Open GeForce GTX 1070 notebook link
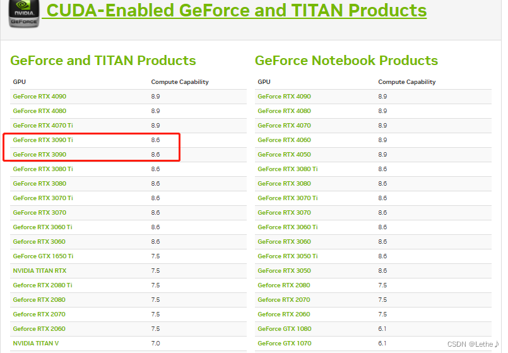This screenshot has width=508, height=353. point(285,344)
